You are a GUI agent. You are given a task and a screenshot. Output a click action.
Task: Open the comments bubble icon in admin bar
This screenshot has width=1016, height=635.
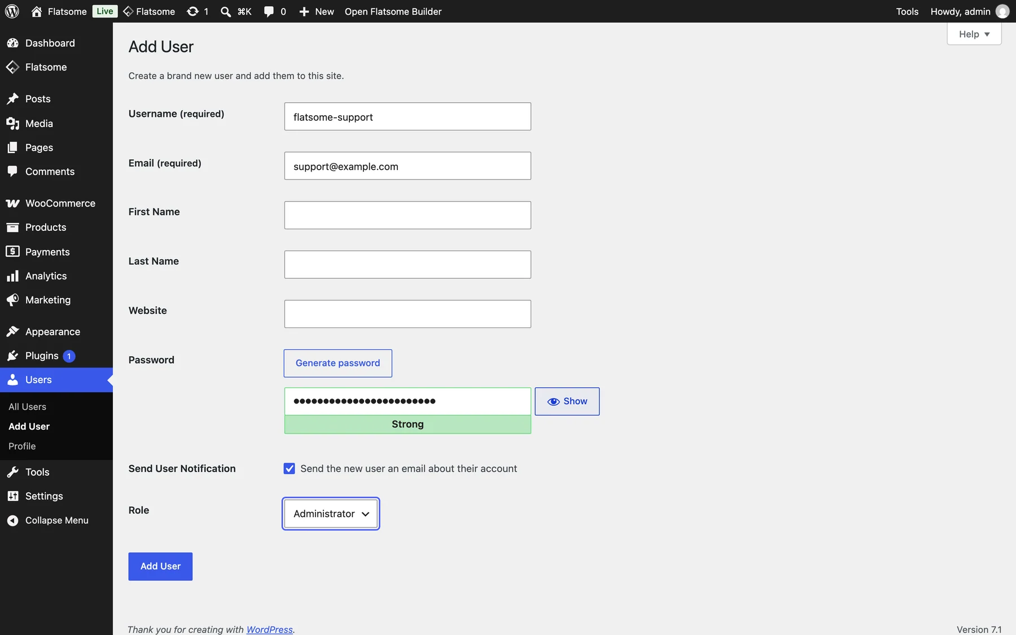coord(269,11)
